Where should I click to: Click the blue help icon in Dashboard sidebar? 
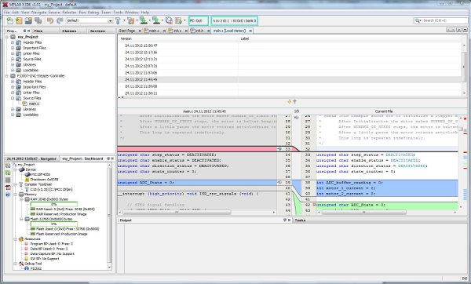pyautogui.click(x=8, y=195)
